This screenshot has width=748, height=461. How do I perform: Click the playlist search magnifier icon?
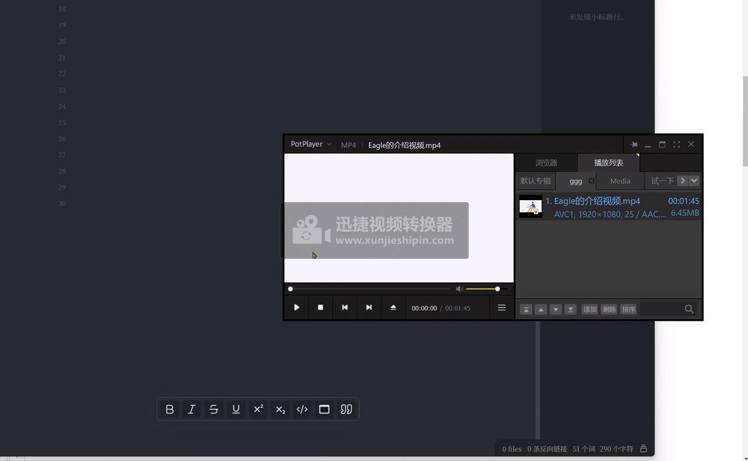689,309
